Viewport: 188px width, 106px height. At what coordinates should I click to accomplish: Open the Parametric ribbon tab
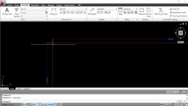pyautogui.click(x=35, y=5)
